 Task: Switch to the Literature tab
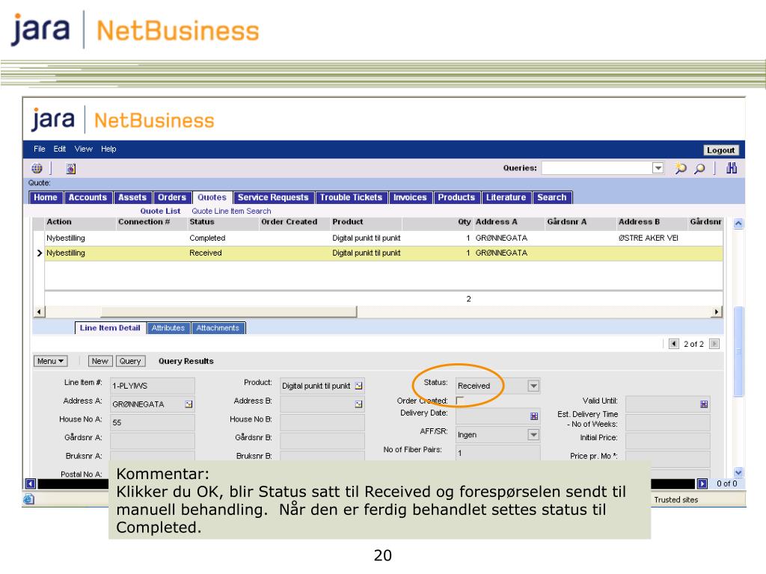(506, 197)
